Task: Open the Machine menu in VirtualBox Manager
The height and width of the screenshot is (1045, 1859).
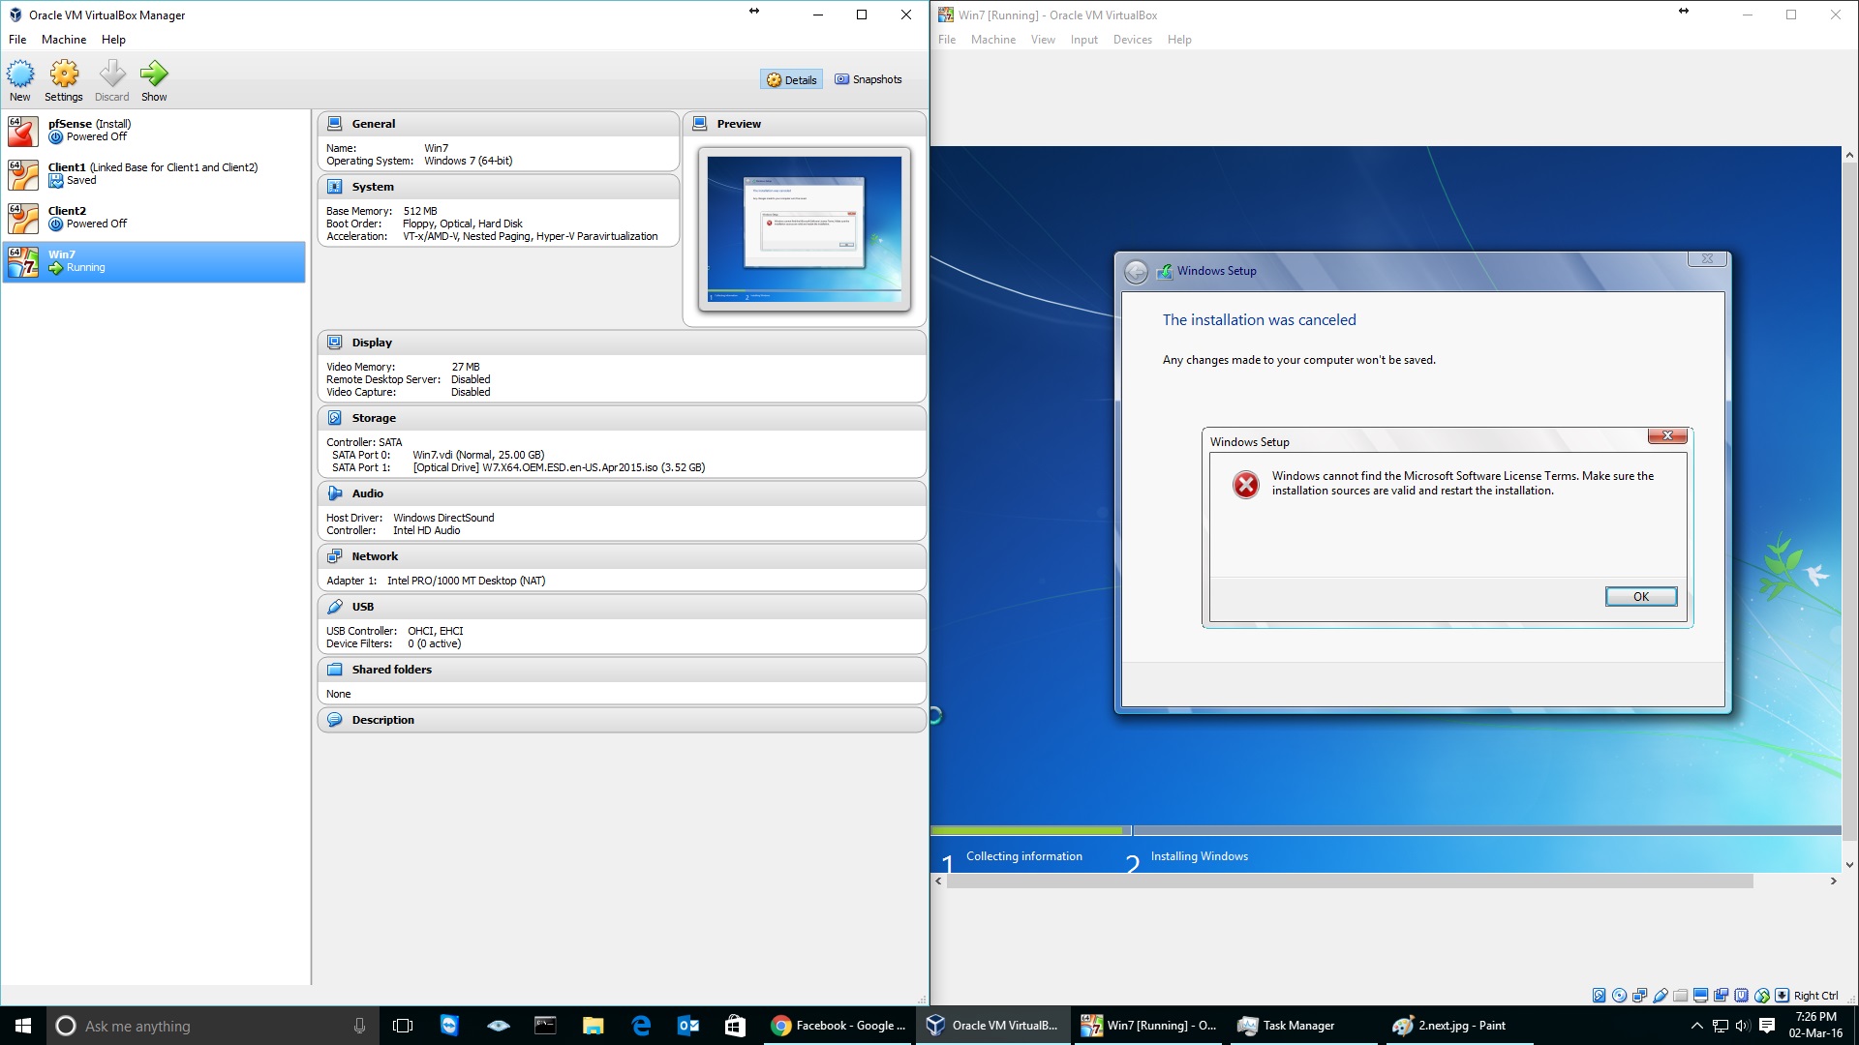Action: point(64,40)
